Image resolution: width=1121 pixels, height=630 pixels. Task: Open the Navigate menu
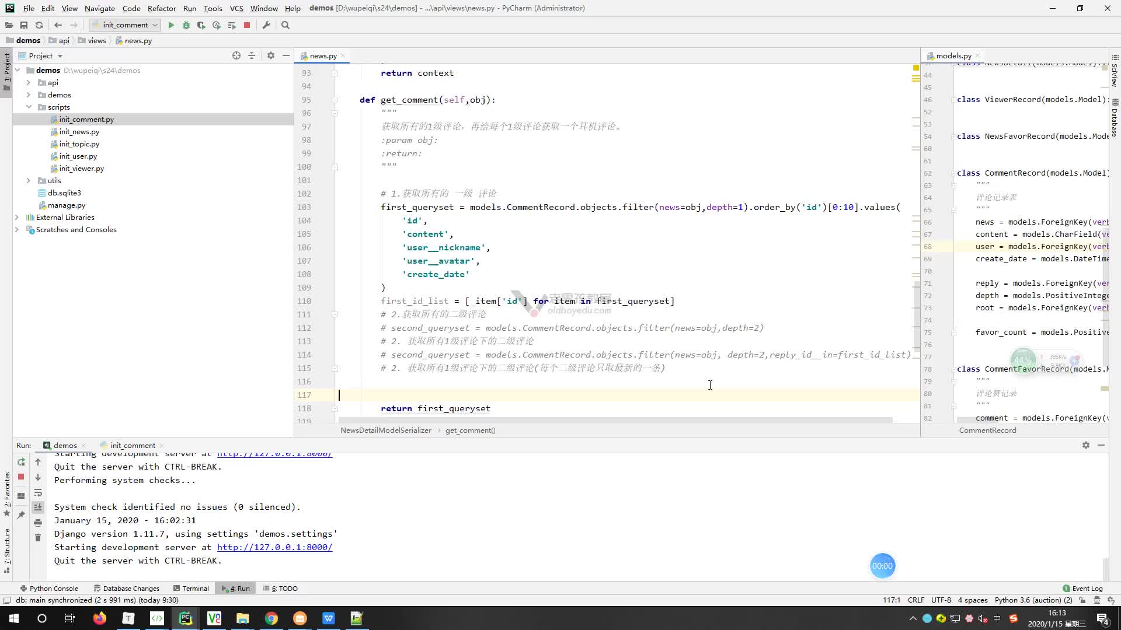click(99, 8)
